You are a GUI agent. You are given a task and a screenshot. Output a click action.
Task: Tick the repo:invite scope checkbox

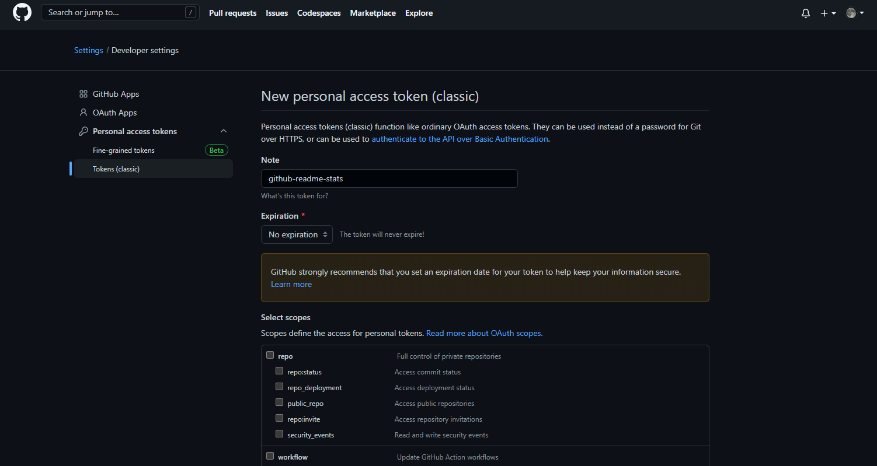coord(280,418)
